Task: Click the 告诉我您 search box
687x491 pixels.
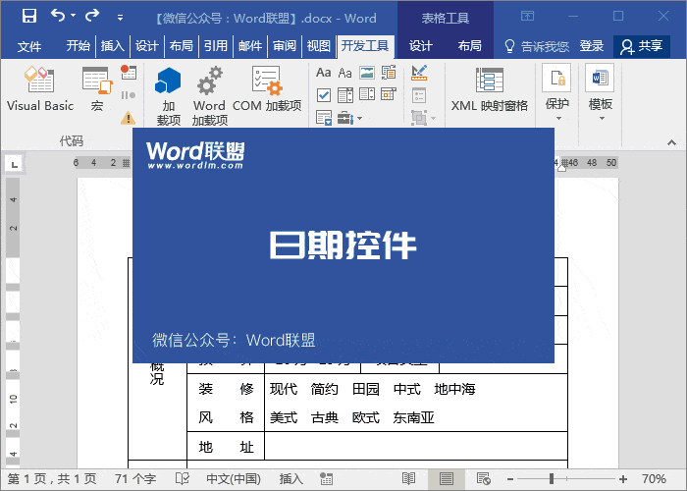Action: pos(537,46)
